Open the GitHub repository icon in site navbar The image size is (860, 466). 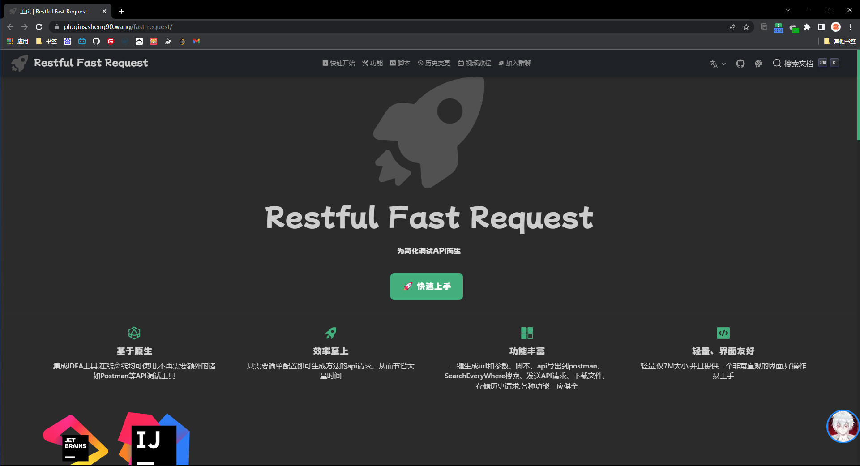pos(740,64)
